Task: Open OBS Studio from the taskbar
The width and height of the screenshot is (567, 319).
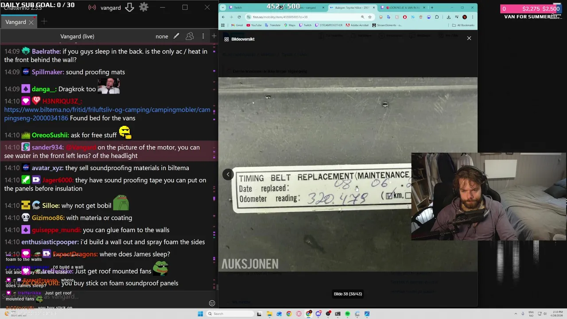Action: pyautogui.click(x=328, y=314)
